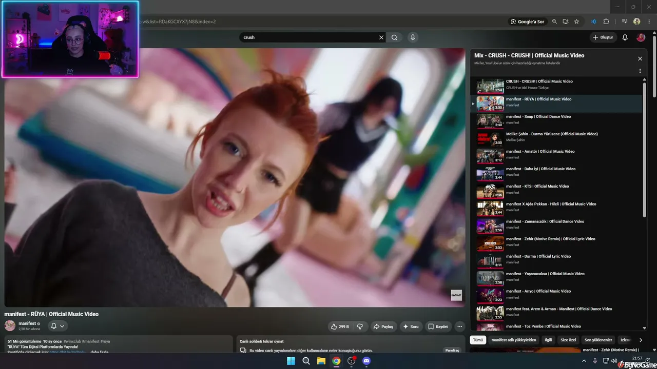Open the Mix playlist three-dot options menu

tap(640, 71)
